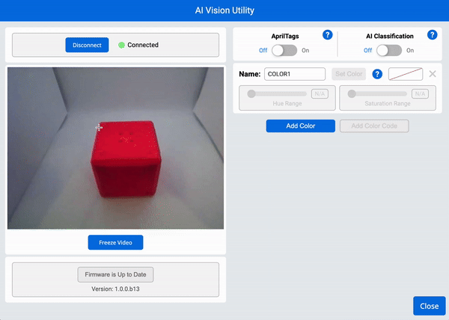
Task: Click the AI Classification help icon
Action: pyautogui.click(x=432, y=35)
